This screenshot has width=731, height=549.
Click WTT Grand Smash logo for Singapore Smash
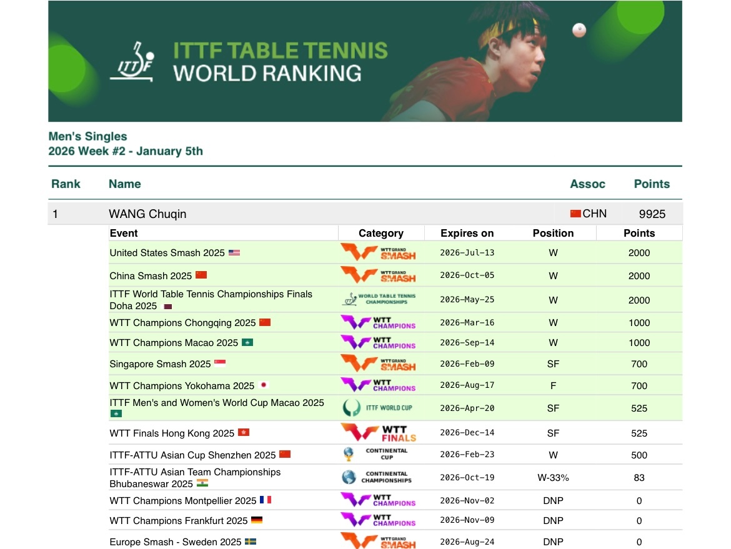(x=378, y=364)
